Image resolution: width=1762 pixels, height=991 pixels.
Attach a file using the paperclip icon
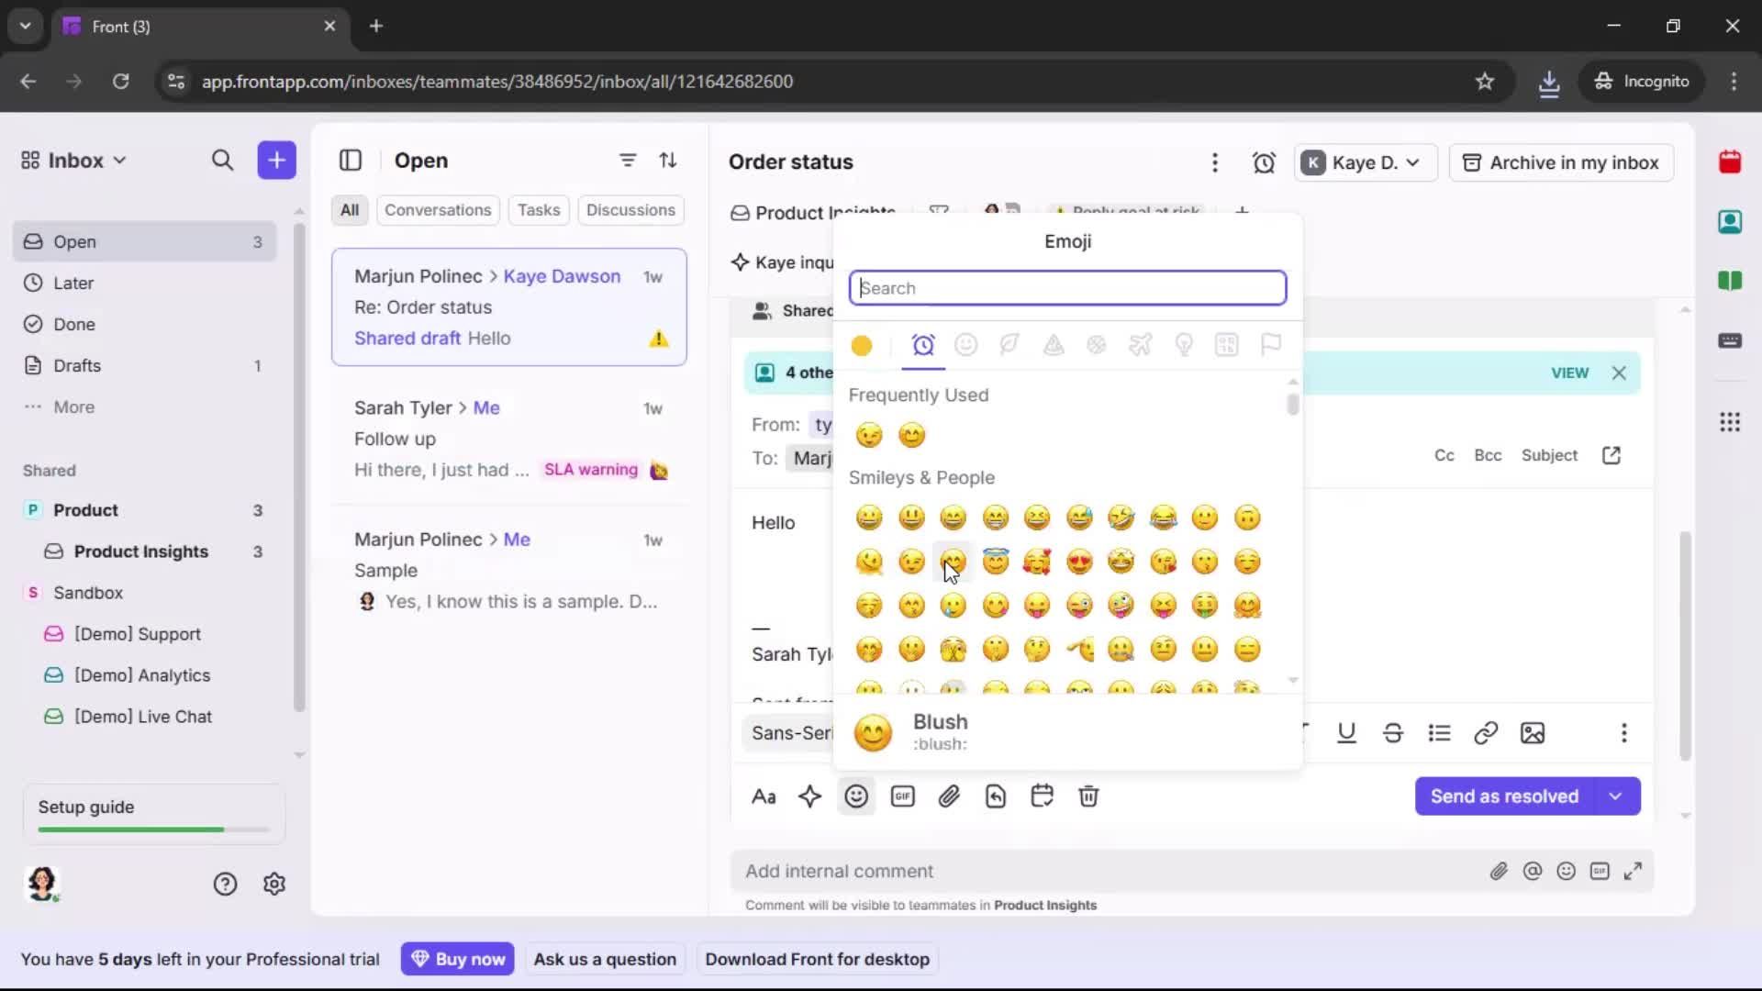pyautogui.click(x=949, y=796)
